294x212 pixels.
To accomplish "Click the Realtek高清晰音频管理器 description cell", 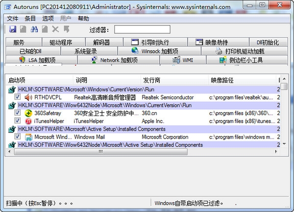I will [105, 97].
